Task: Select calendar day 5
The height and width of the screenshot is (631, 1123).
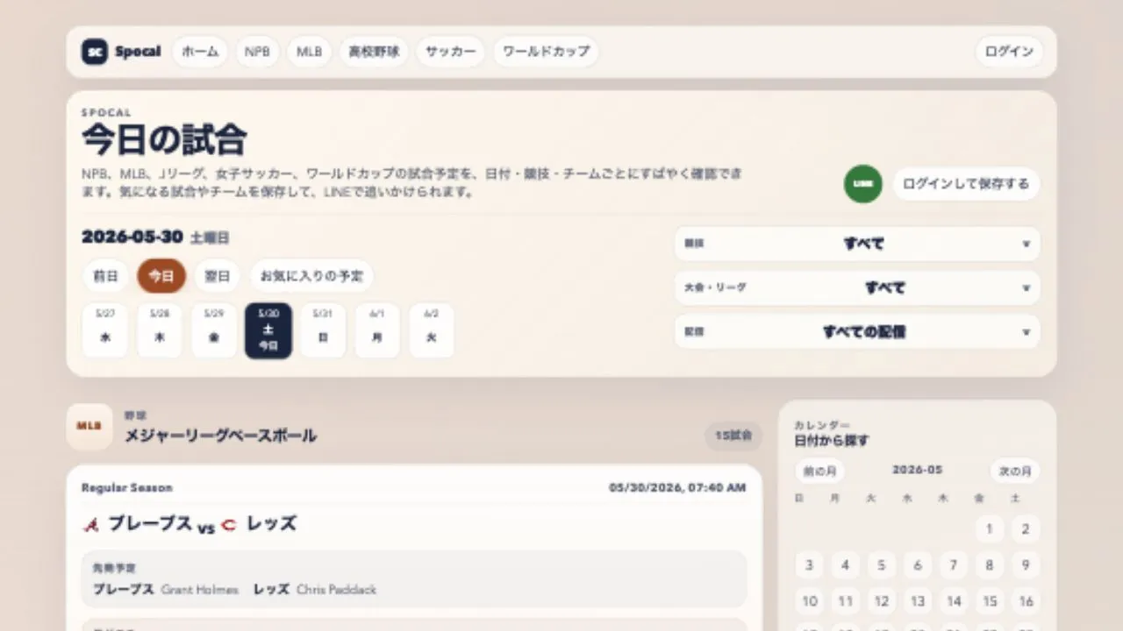Action: (x=882, y=565)
